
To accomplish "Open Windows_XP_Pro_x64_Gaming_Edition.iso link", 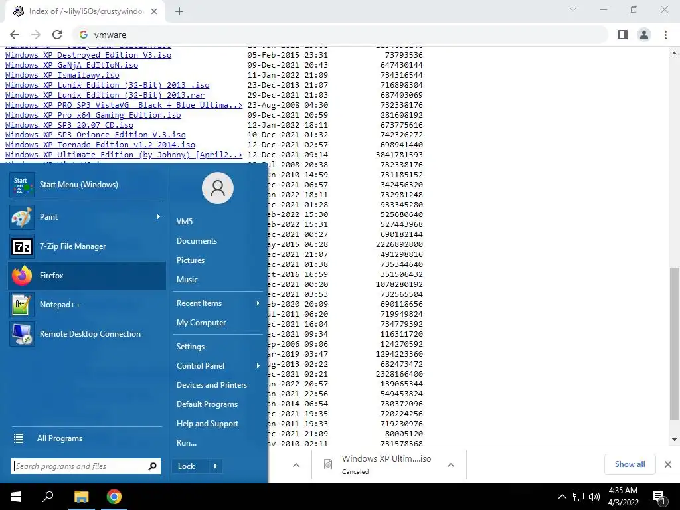I will click(93, 115).
